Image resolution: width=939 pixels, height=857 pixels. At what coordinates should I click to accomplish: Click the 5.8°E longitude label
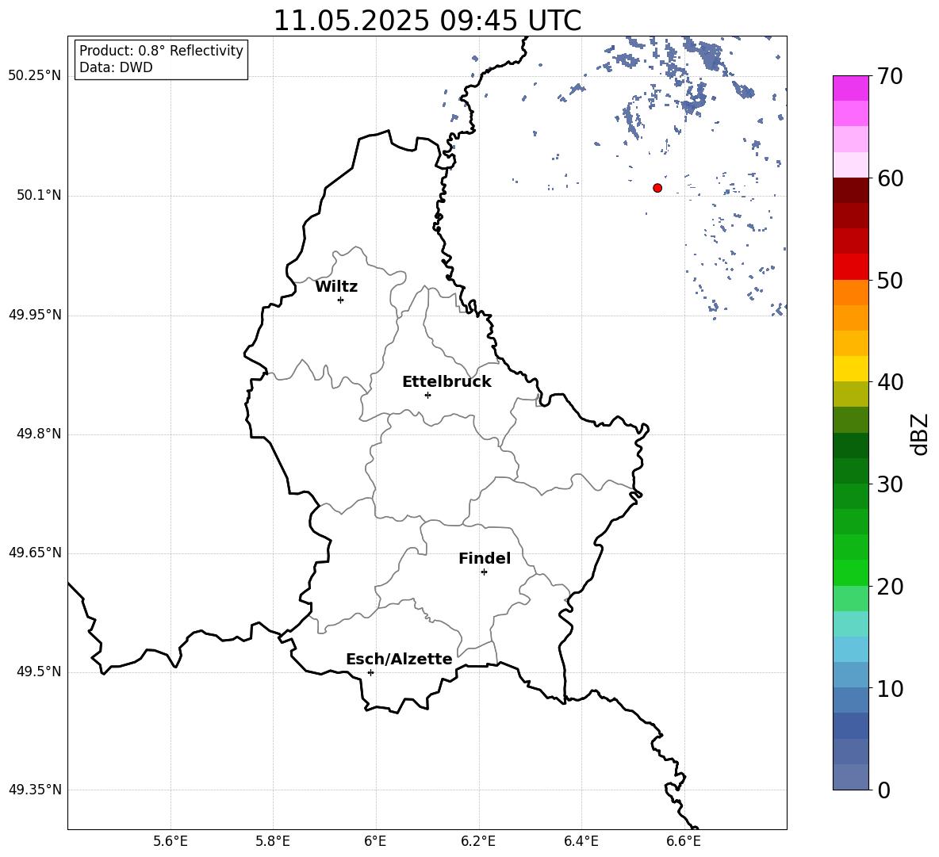[273, 841]
